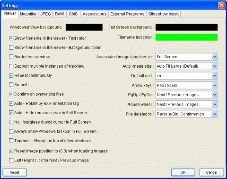Screen dimensions: 227x179
Task: Enable Topmost always on top option
Action: [11, 141]
